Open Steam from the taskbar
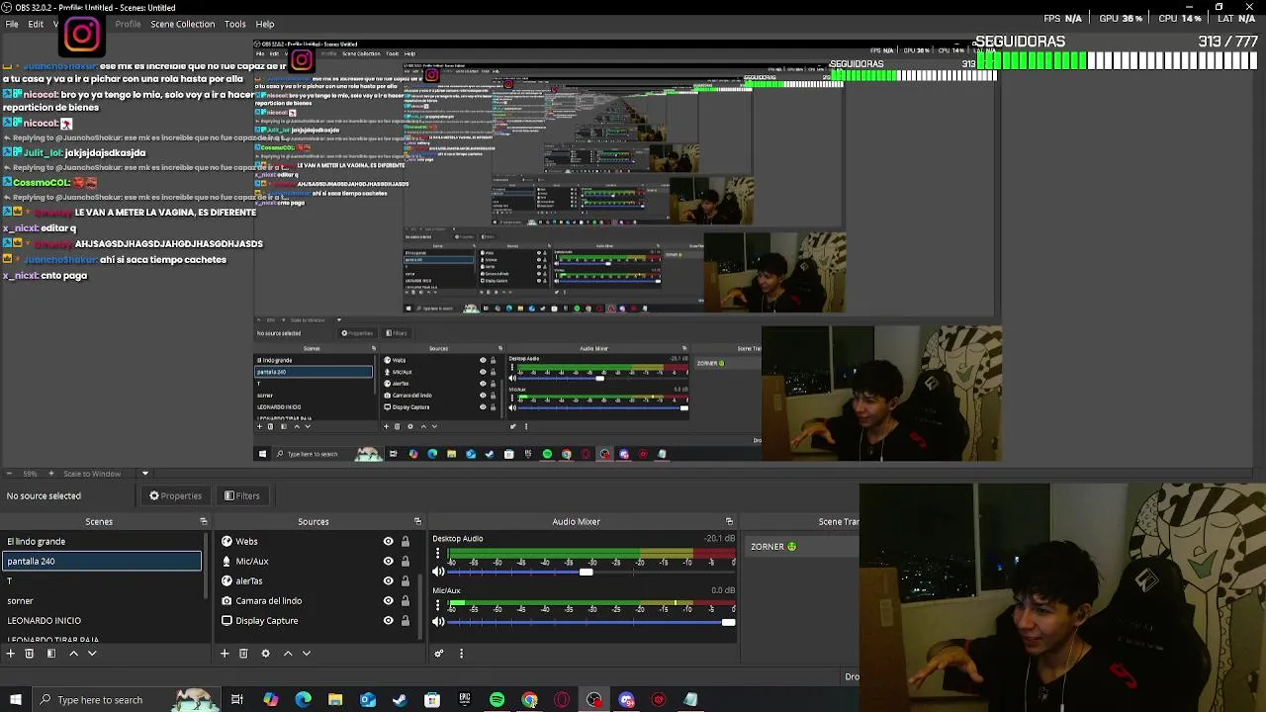The width and height of the screenshot is (1266, 712). pos(400,700)
